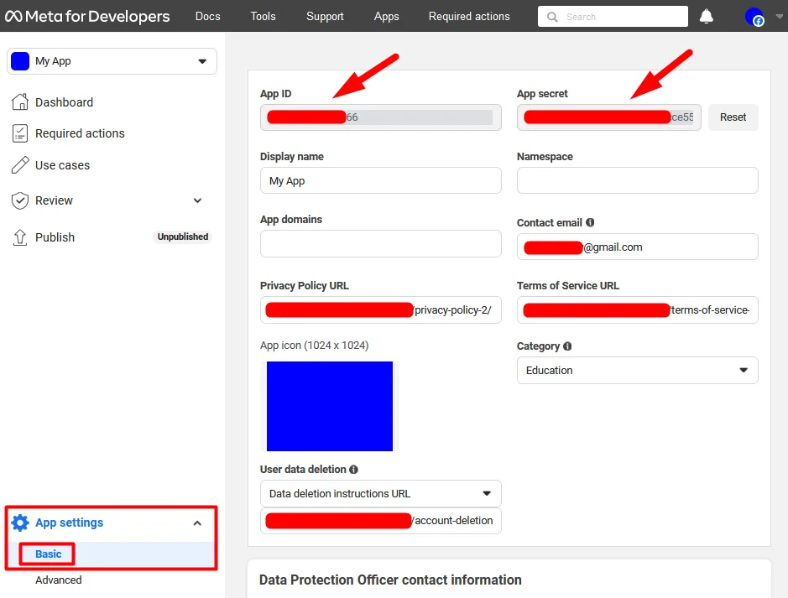Open the Category dropdown showing Education

(637, 370)
